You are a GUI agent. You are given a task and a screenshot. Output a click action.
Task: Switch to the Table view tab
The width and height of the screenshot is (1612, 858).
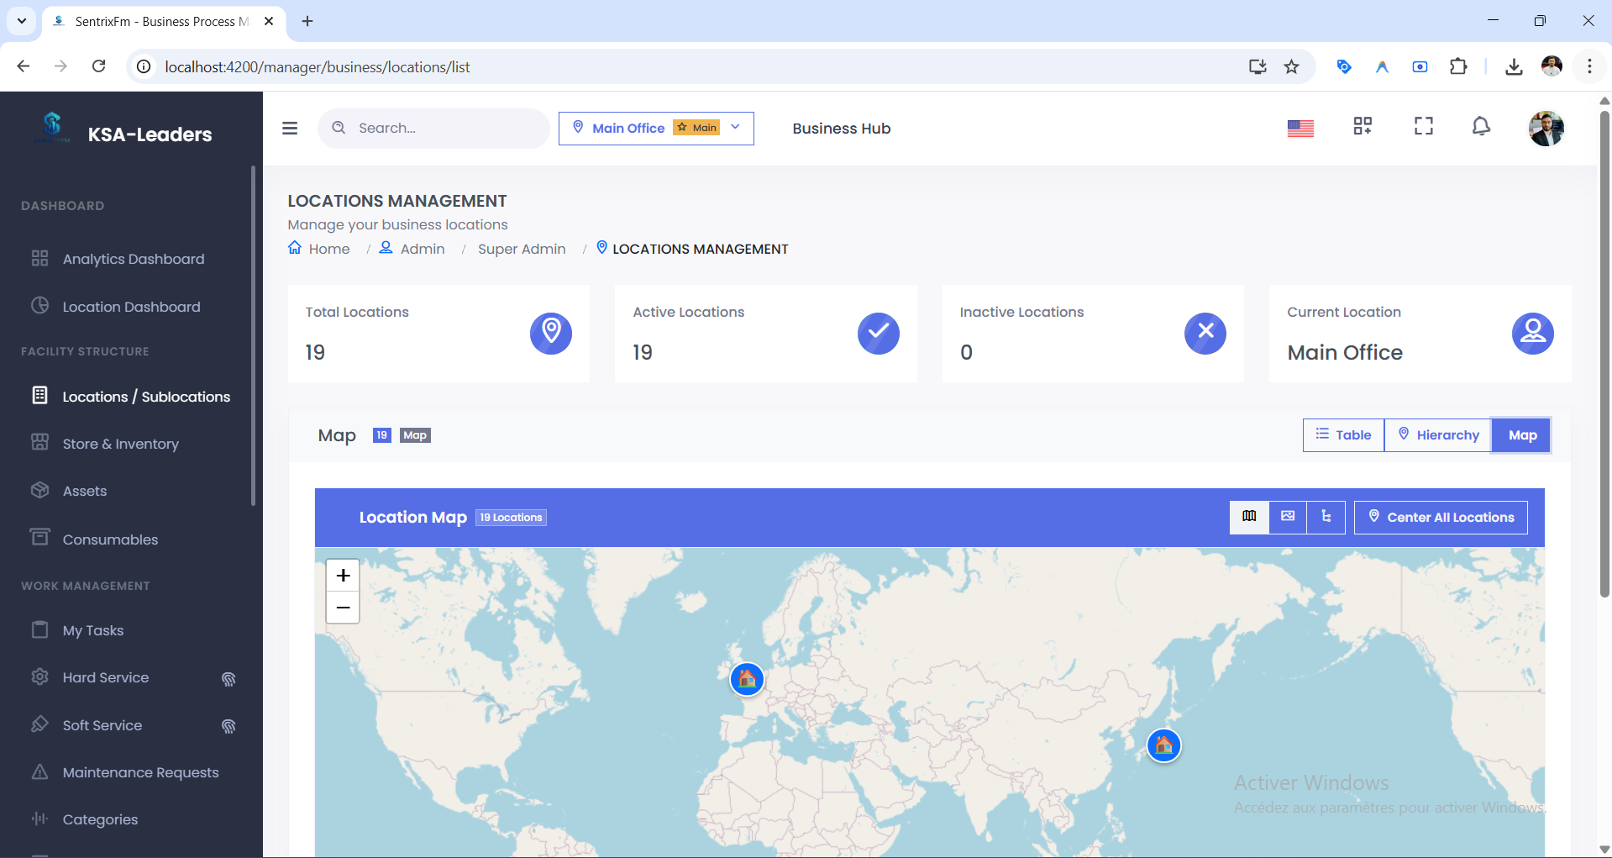[x=1342, y=434]
